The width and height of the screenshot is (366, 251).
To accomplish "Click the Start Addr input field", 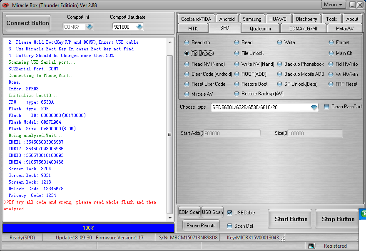I will 232,134.
